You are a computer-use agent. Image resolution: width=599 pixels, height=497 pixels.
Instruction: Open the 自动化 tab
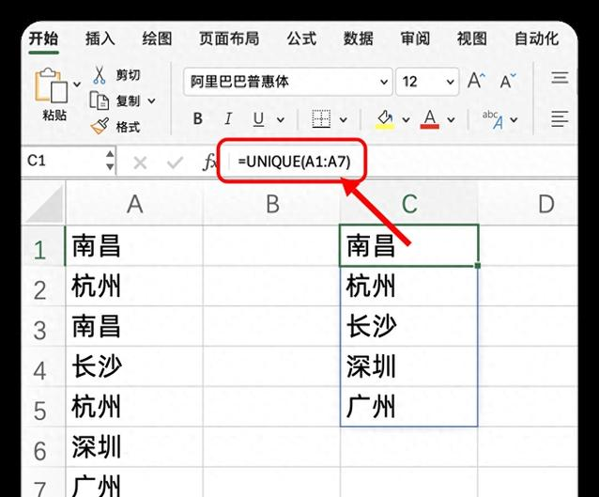(x=537, y=39)
